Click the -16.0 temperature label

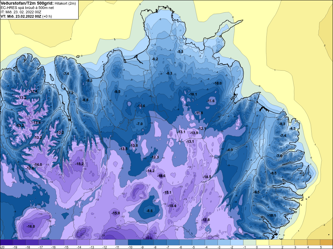[x=31, y=226]
